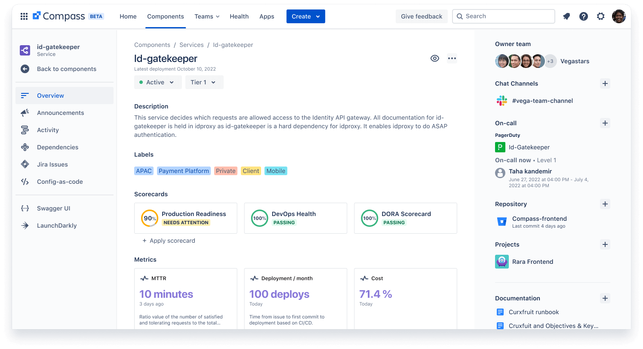Click the notifications flag icon
643x349 pixels.
tap(566, 16)
